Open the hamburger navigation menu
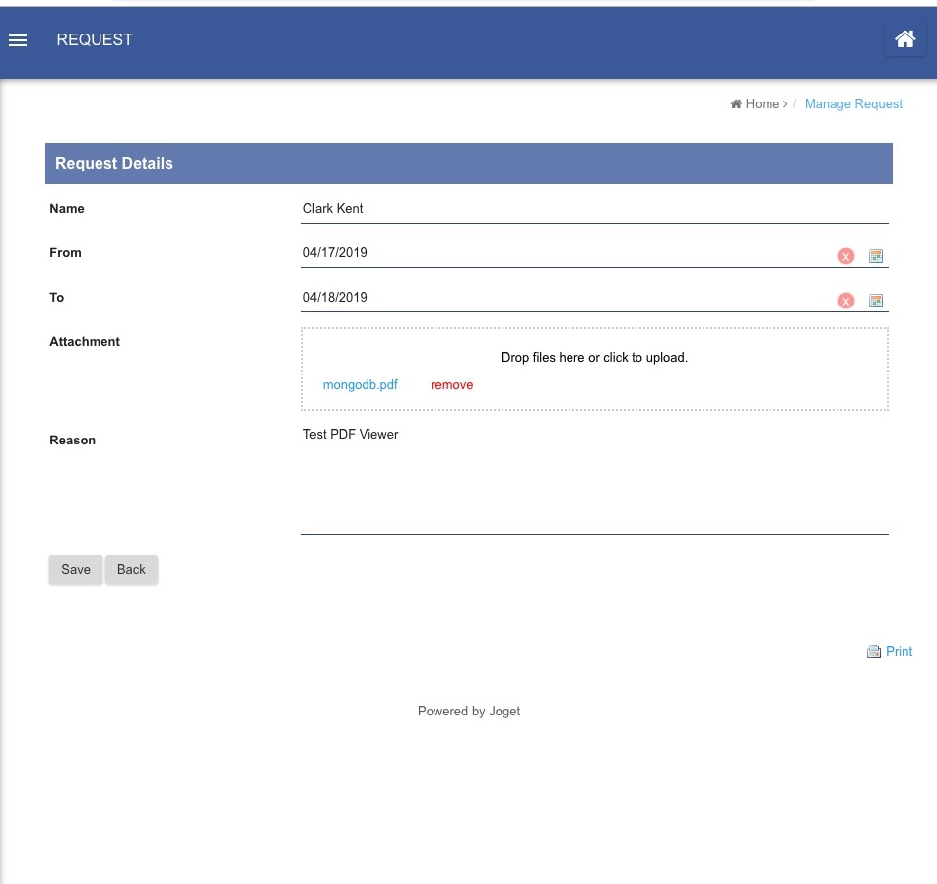Viewport: 937px width, 884px height. pyautogui.click(x=18, y=40)
